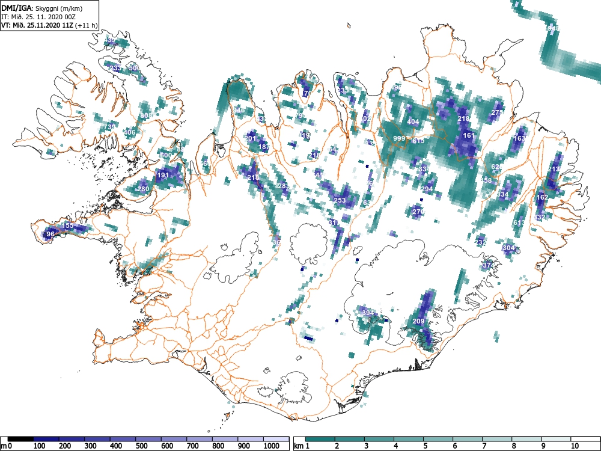Click the 'VT: Mið. 25.11.2020 11Z (+11 h)' line
Viewport: 601px width, 451px height.
click(49, 25)
